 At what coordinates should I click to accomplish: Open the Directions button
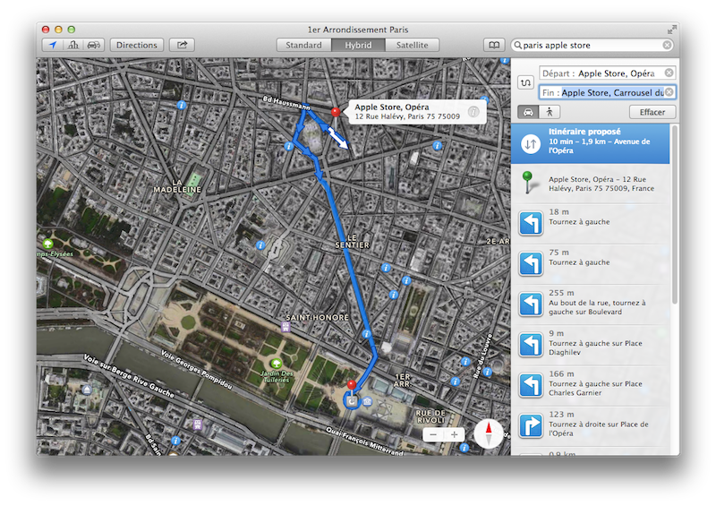click(x=137, y=45)
